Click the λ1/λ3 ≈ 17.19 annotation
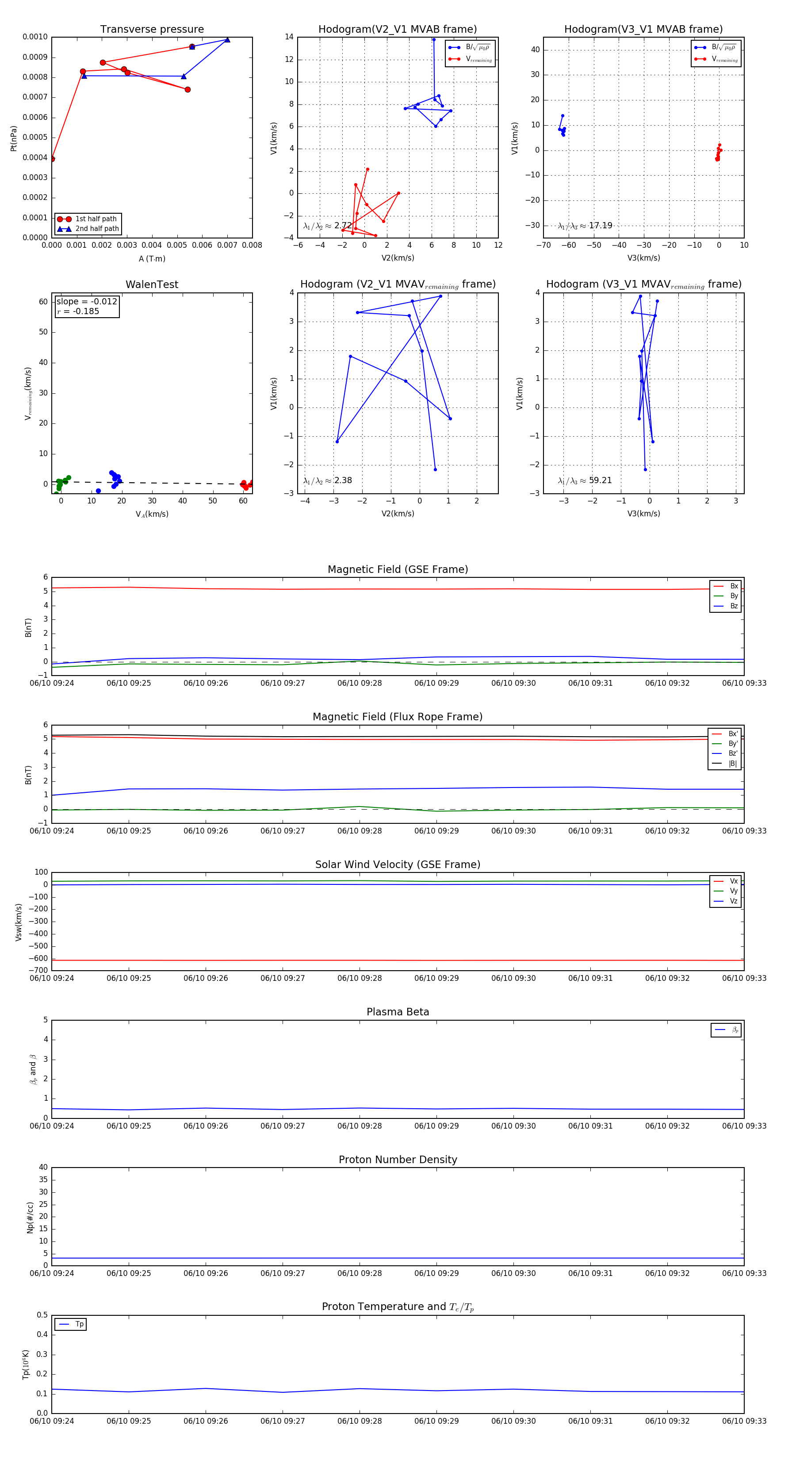The height and width of the screenshot is (1460, 796). click(x=585, y=226)
